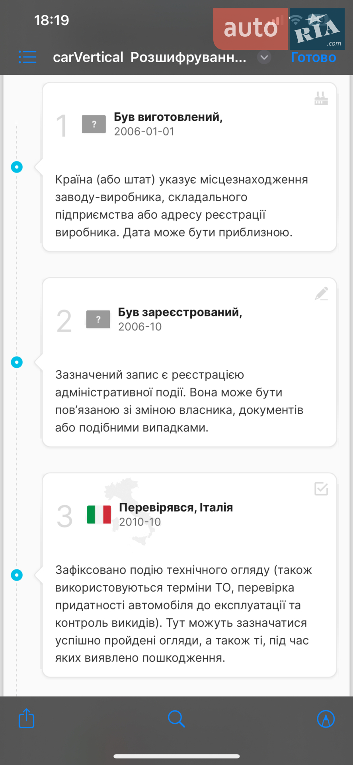Open the 'Перевірявся, Італія' event heading

(176, 507)
